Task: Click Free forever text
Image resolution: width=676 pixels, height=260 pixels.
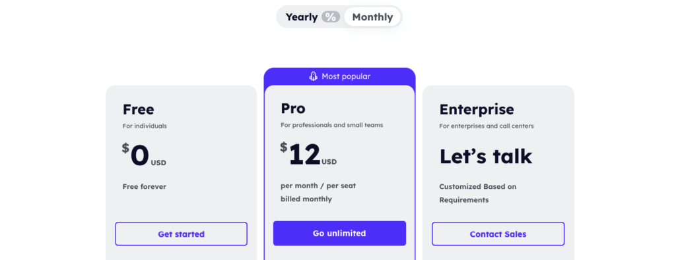Action: 144,186
